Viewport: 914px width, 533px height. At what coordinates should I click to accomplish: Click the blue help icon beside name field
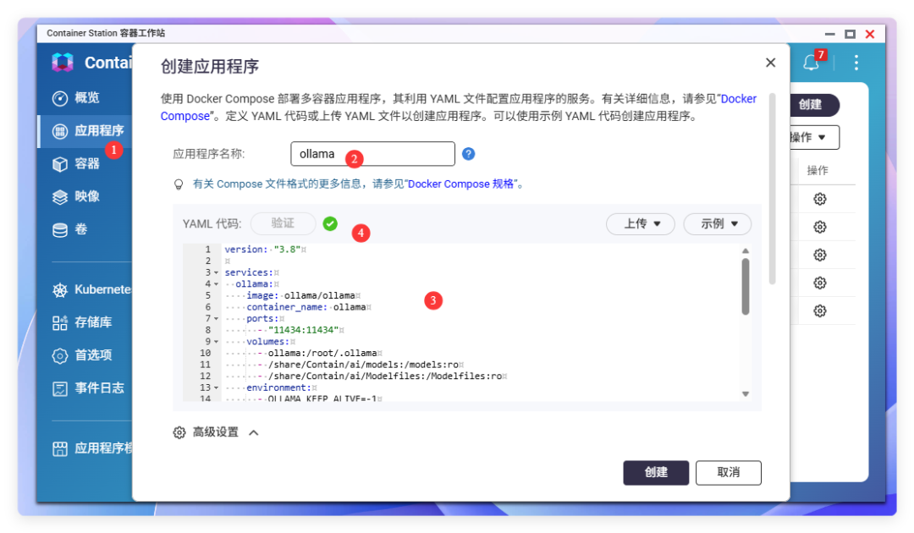pos(468,154)
